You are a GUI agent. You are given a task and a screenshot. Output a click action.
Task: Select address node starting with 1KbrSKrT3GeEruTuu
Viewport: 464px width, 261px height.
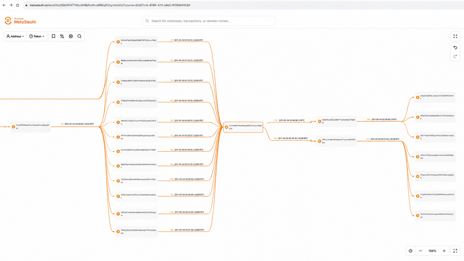(136, 122)
